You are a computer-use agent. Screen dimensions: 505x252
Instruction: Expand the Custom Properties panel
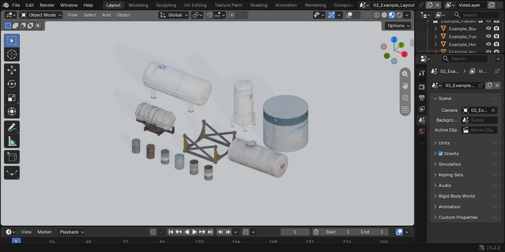465,218
